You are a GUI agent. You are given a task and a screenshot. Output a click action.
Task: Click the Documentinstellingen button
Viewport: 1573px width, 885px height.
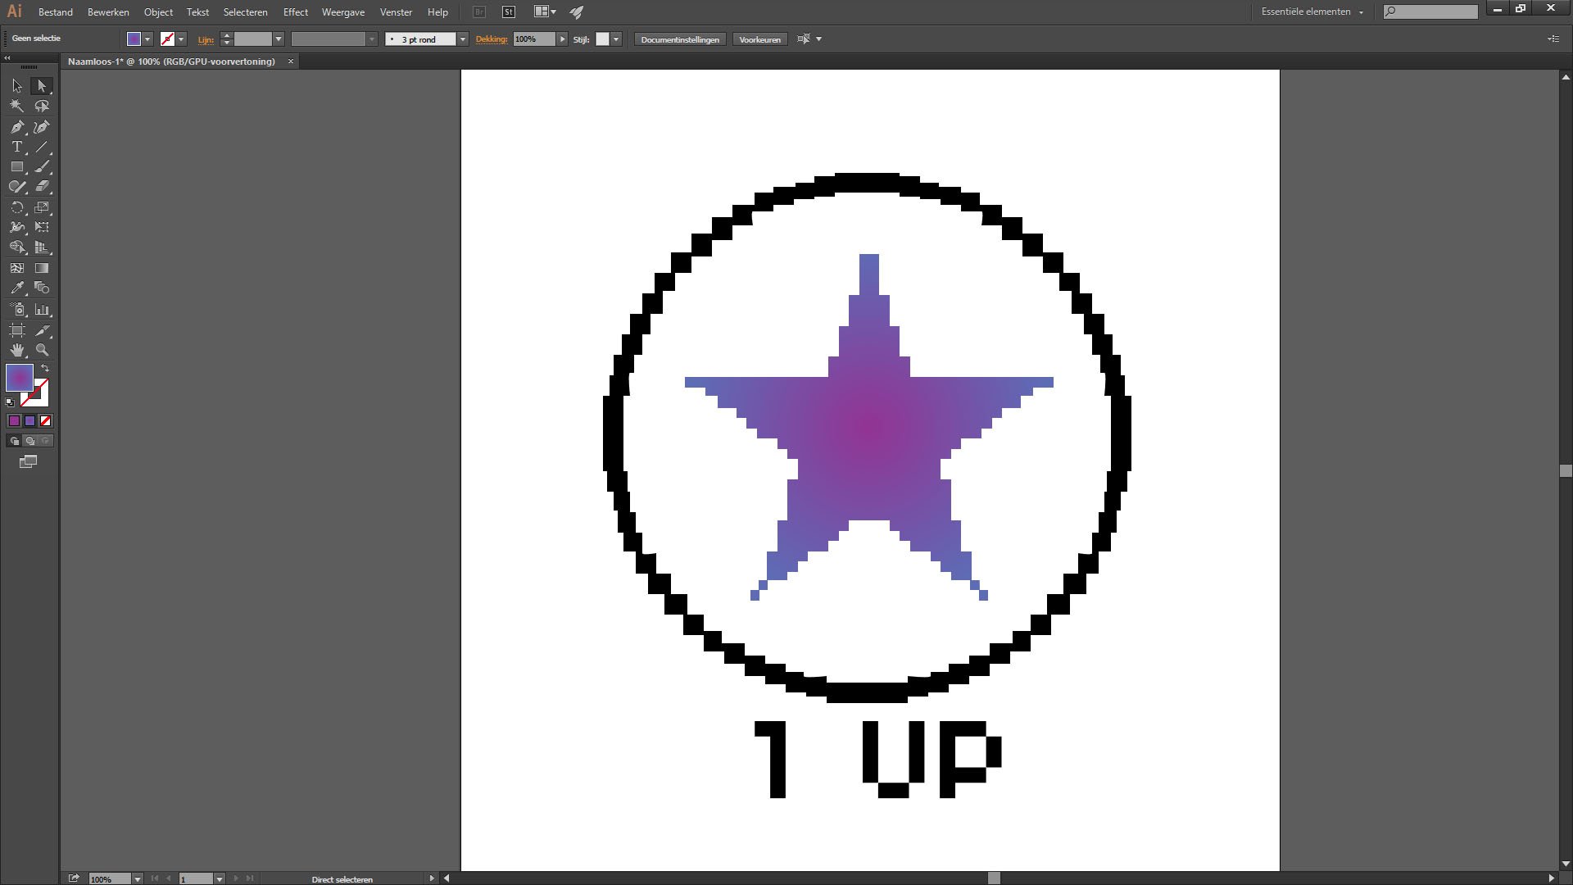(x=679, y=39)
